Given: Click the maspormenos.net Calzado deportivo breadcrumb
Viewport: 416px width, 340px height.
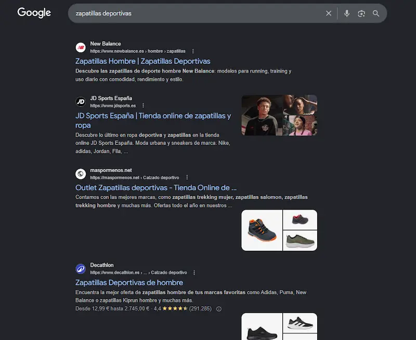Looking at the screenshot, I should [x=135, y=178].
